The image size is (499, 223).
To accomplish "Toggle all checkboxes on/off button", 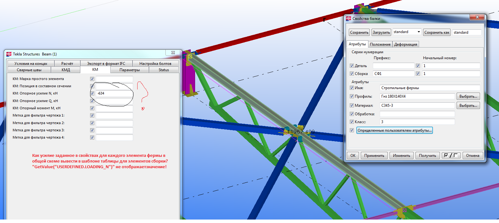I will point(451,155).
